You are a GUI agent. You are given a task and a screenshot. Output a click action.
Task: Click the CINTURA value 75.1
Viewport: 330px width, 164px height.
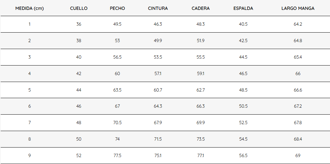[x=158, y=156]
